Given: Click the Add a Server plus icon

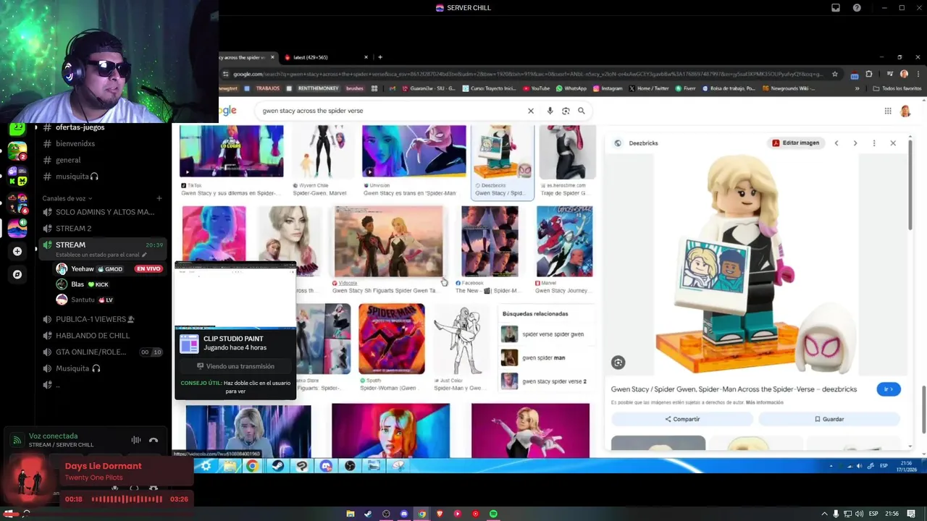Looking at the screenshot, I should [17, 251].
